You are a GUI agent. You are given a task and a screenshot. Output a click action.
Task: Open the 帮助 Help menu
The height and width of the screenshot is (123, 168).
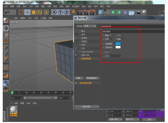pyautogui.click(x=108, y=6)
